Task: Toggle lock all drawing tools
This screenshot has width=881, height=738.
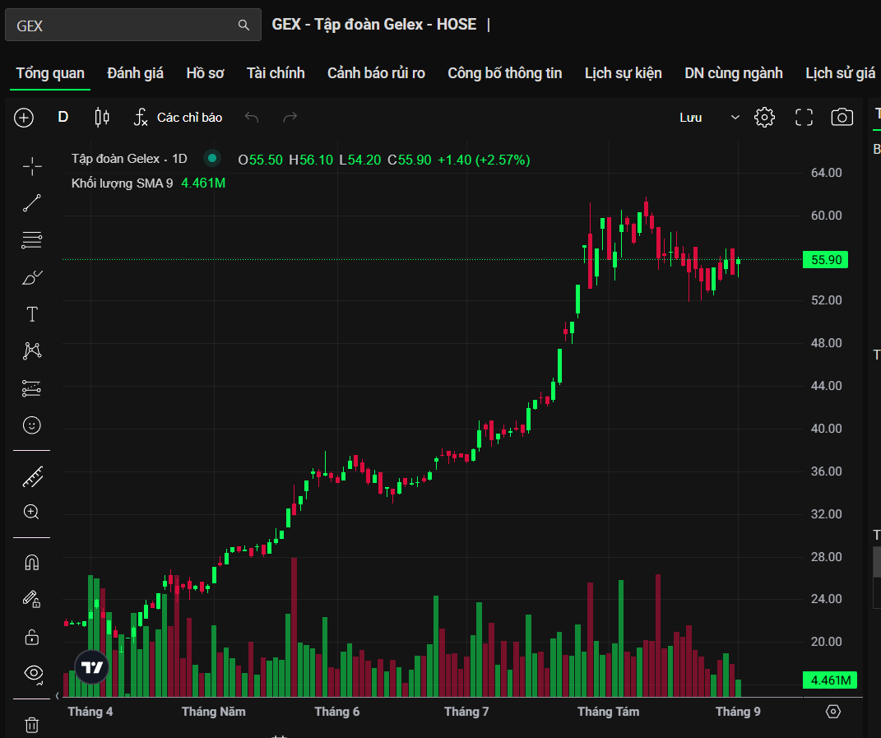Action: [32, 637]
